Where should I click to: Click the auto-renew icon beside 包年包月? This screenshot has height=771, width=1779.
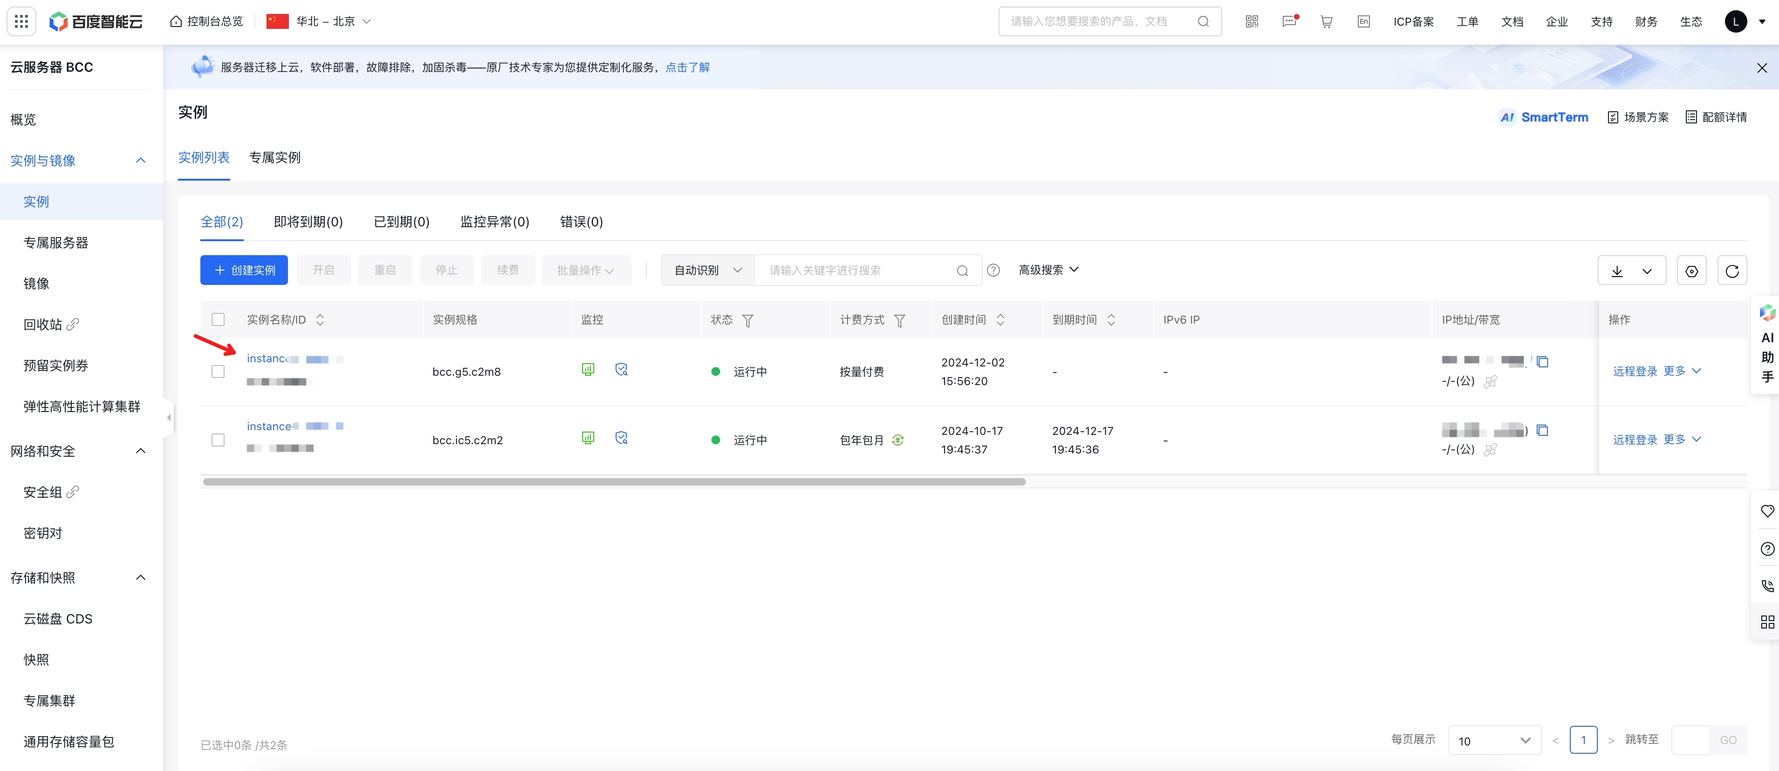(x=897, y=440)
